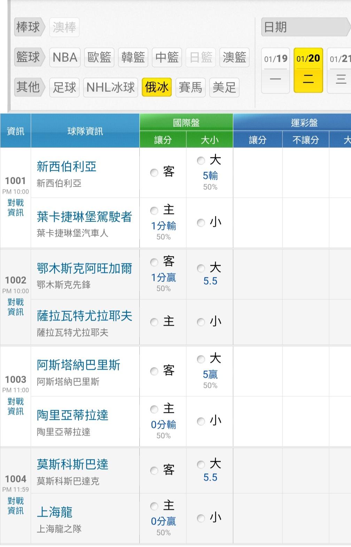
Task: Switch to the 俄冰 league tab
Action: pyautogui.click(x=157, y=87)
